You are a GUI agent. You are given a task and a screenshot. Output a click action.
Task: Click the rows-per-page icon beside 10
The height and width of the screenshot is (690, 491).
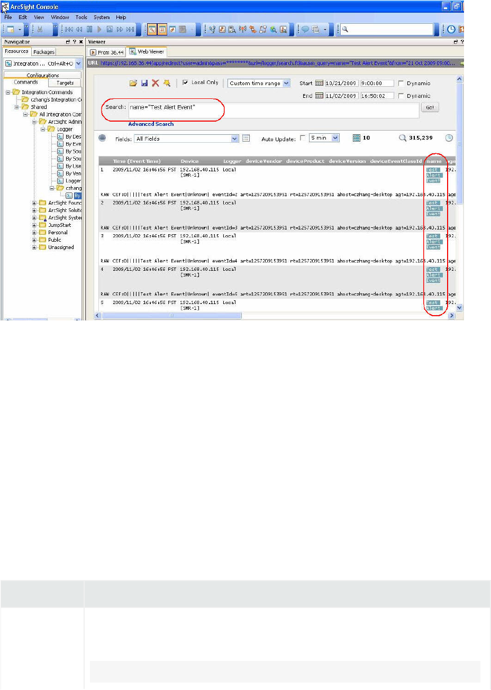point(357,138)
